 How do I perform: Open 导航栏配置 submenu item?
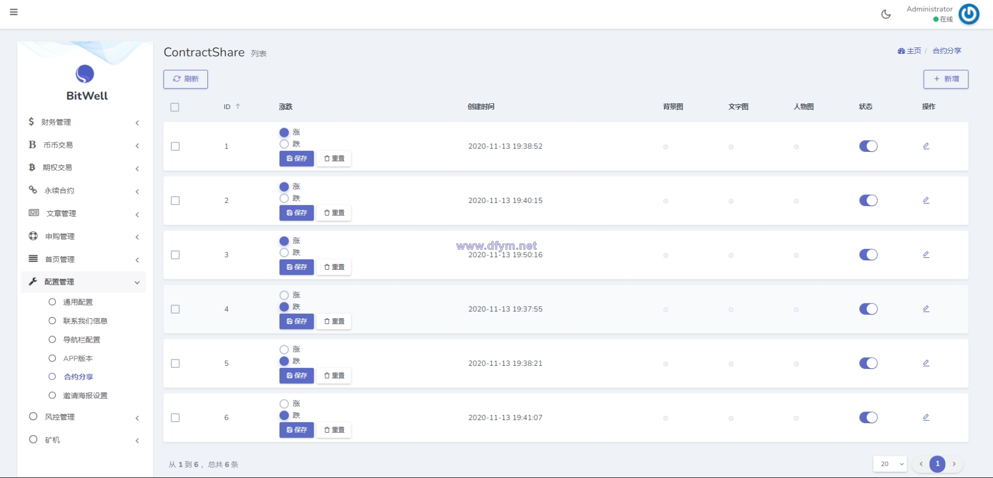82,339
